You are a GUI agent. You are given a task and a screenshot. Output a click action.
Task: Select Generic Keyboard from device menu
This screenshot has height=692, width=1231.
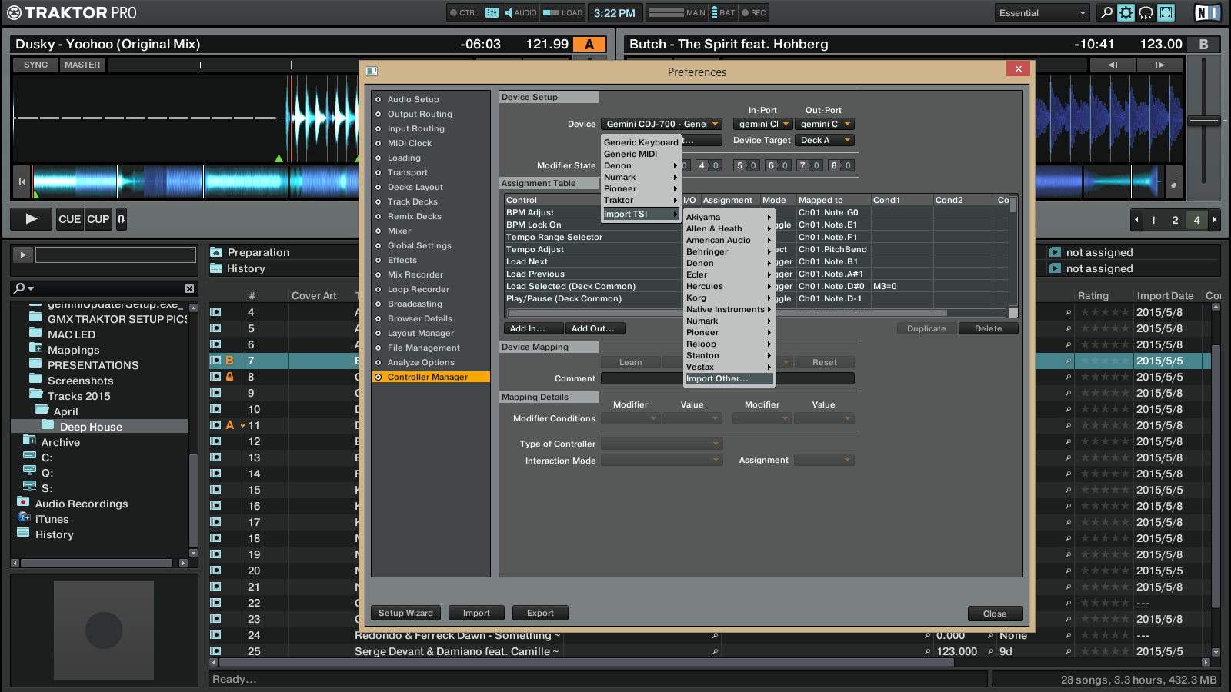pos(641,142)
